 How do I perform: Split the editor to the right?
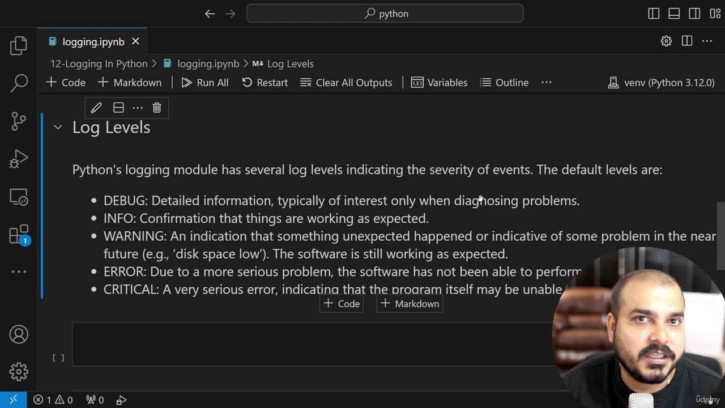(687, 41)
